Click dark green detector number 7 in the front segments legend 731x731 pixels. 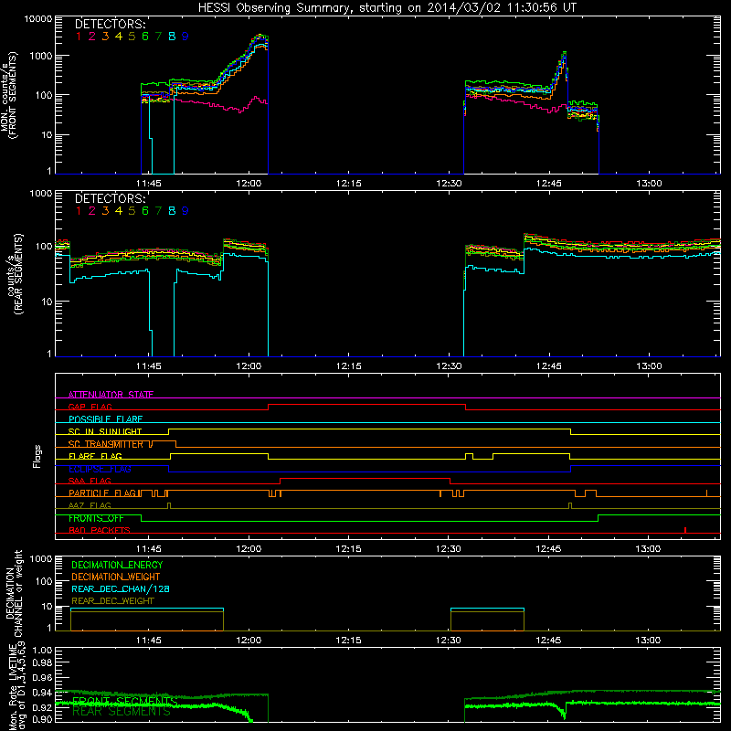(158, 37)
